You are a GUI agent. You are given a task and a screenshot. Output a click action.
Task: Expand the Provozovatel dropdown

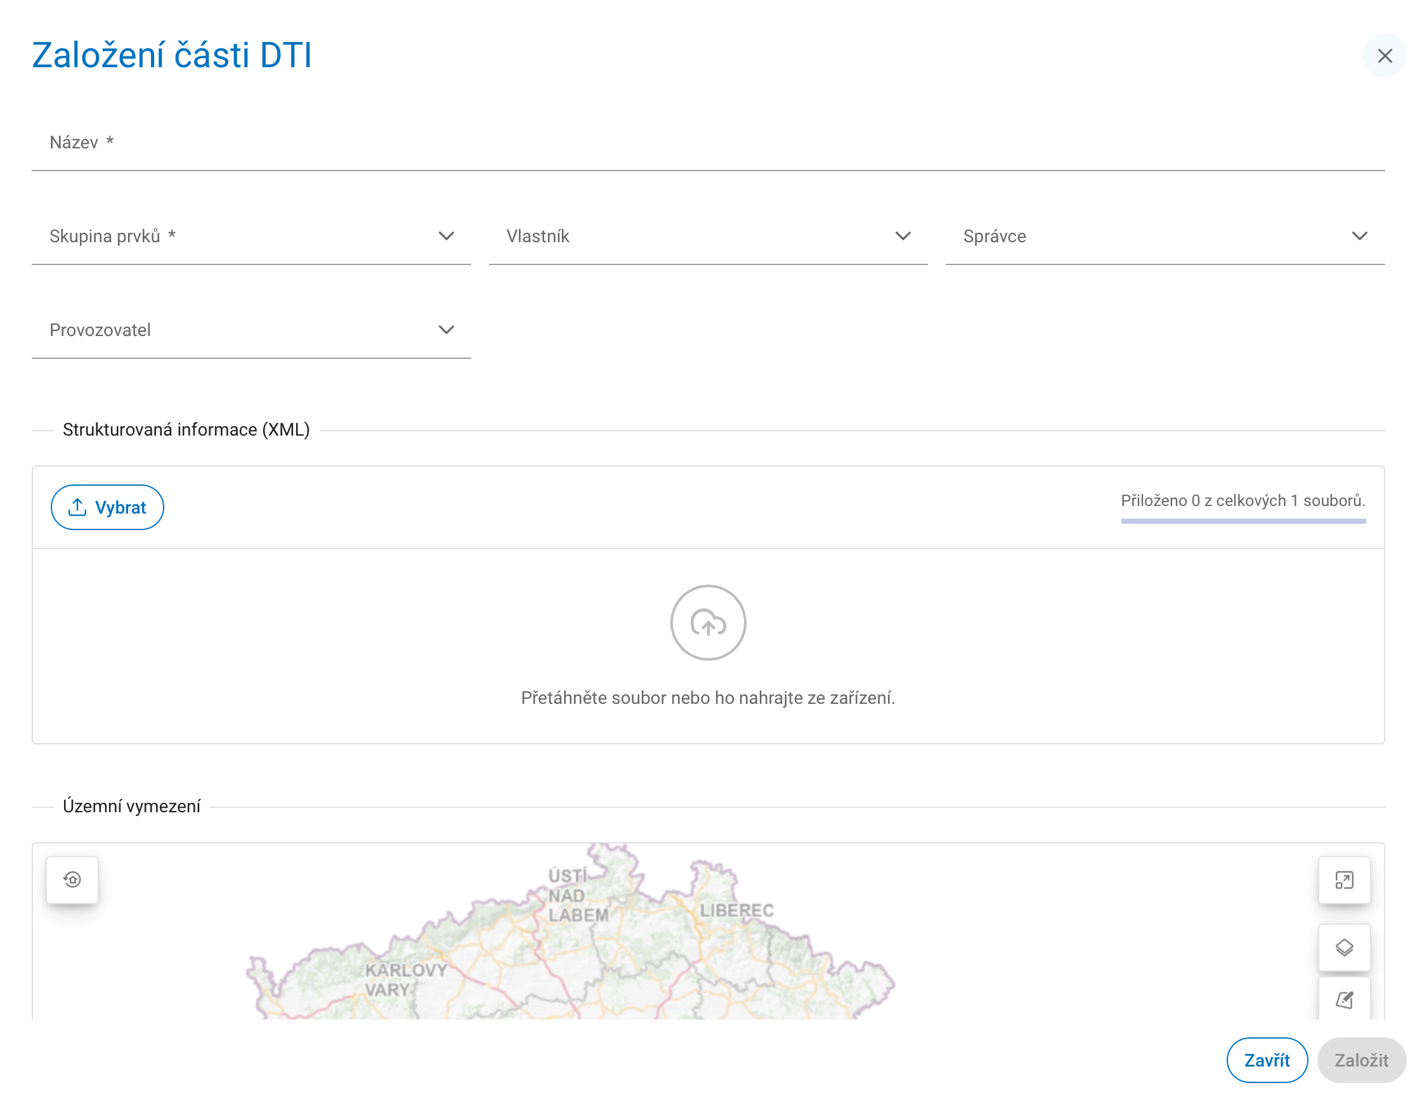(251, 330)
